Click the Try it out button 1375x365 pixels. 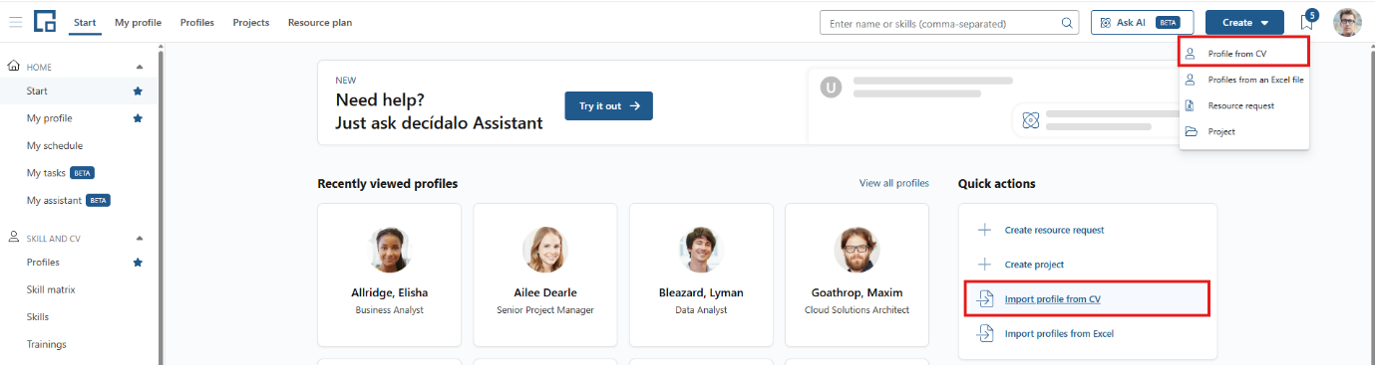coord(608,106)
